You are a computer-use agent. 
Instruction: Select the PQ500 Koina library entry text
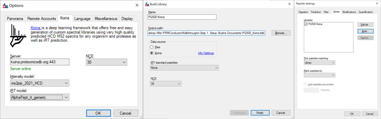click(315, 24)
